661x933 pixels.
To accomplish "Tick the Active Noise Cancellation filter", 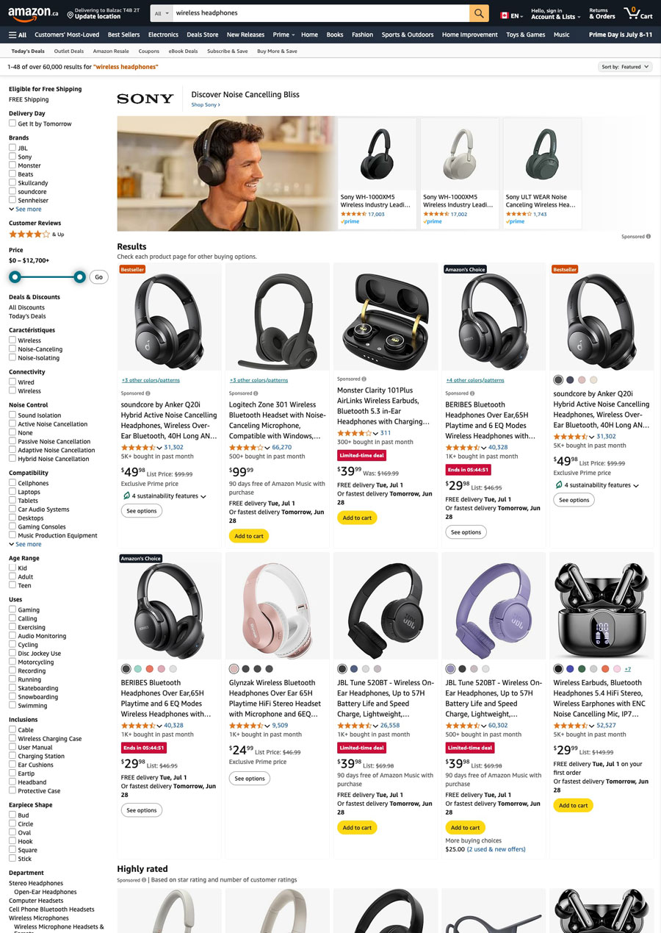I will point(12,423).
